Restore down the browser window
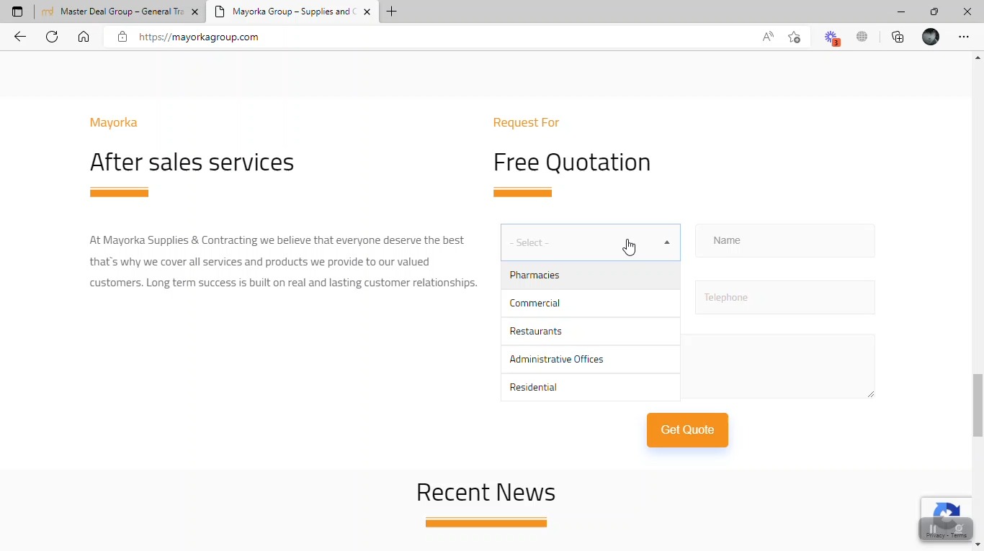This screenshot has height=551, width=984. [x=934, y=12]
